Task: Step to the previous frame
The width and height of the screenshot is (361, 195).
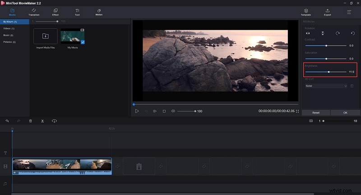Action: [x=146, y=111]
